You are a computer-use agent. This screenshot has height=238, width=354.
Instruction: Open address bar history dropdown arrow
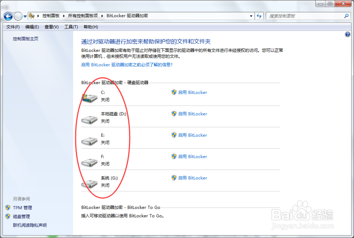(x=251, y=16)
